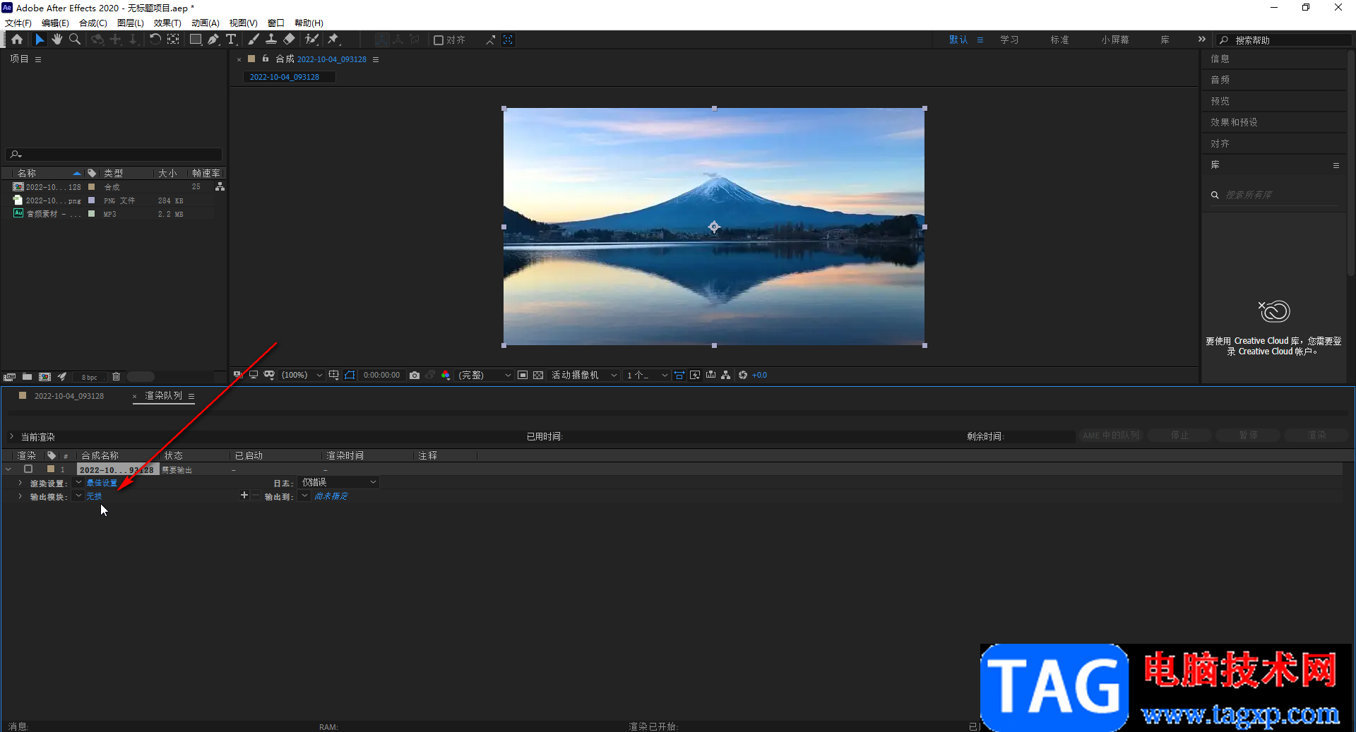Select the Hand tool in toolbar
1356x732 pixels.
click(x=57, y=40)
